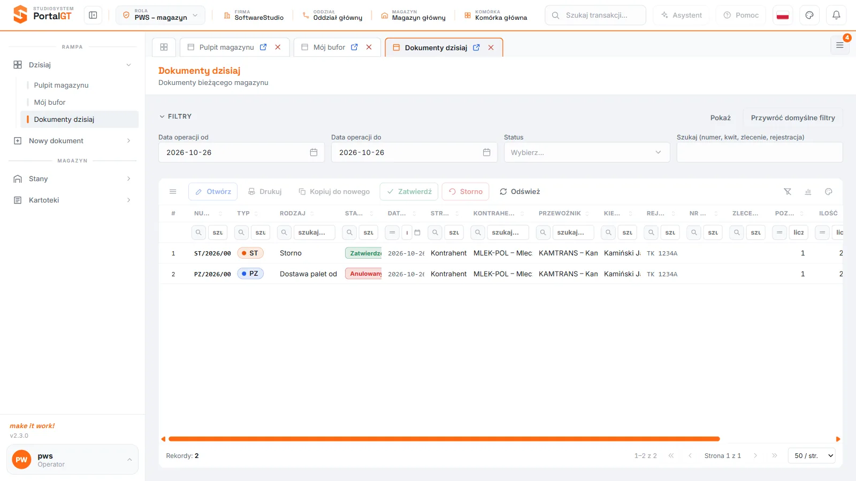Click the Szukaj (numer, kwit, zlecenie) field
856x481 pixels.
coord(760,152)
